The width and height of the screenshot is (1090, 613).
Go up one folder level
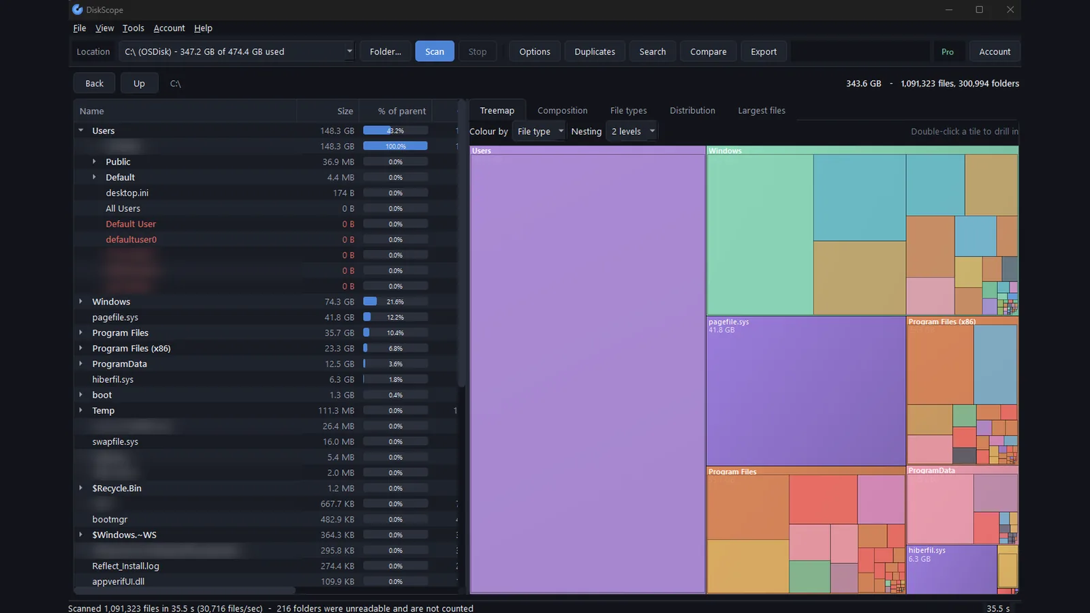(139, 83)
